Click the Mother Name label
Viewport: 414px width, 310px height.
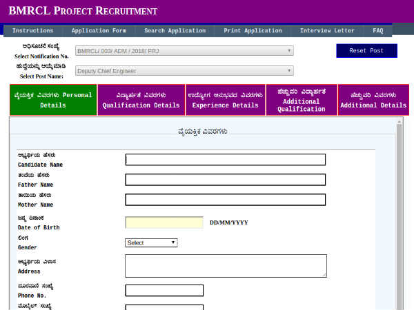35,205
